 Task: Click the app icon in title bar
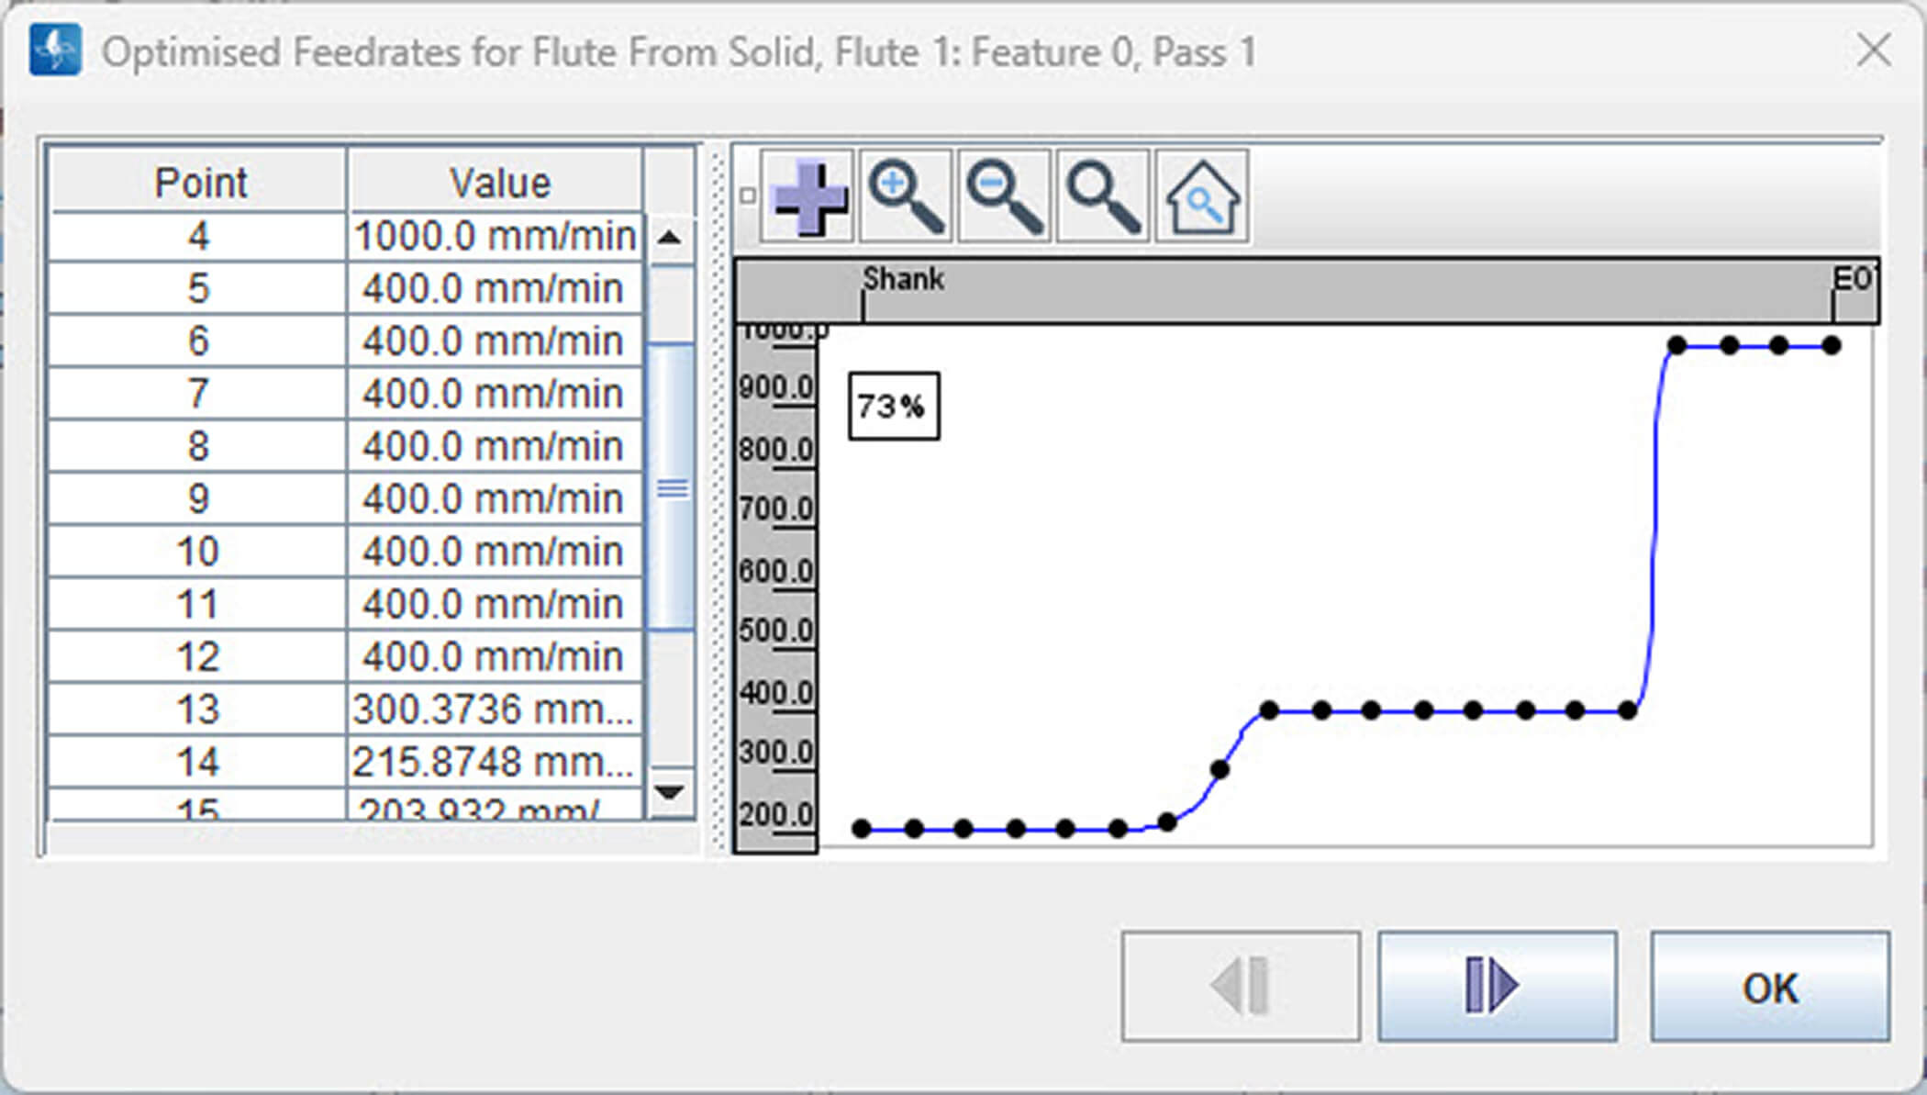point(55,50)
